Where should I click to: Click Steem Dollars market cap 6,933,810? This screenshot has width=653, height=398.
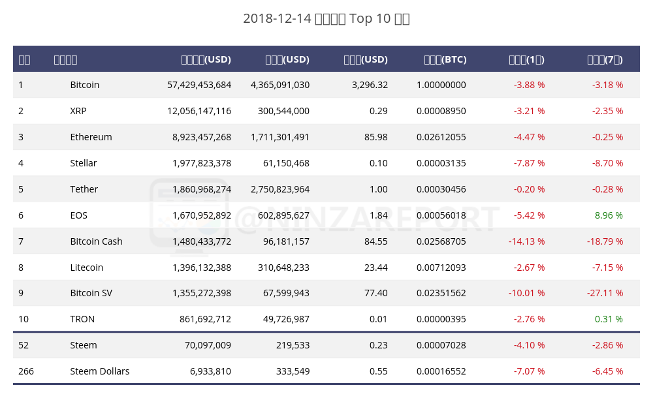tap(210, 371)
